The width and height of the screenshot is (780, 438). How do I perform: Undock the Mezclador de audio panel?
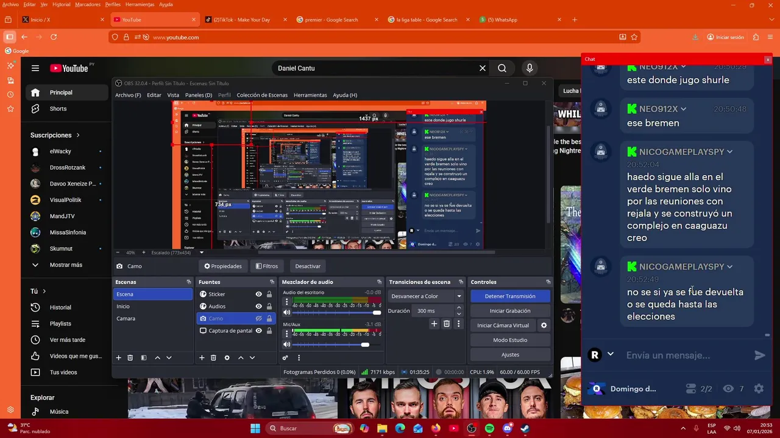pyautogui.click(x=379, y=282)
